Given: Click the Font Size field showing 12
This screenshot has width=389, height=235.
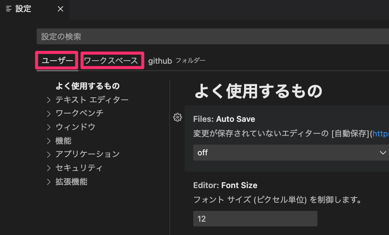Looking at the screenshot, I should coord(255,219).
